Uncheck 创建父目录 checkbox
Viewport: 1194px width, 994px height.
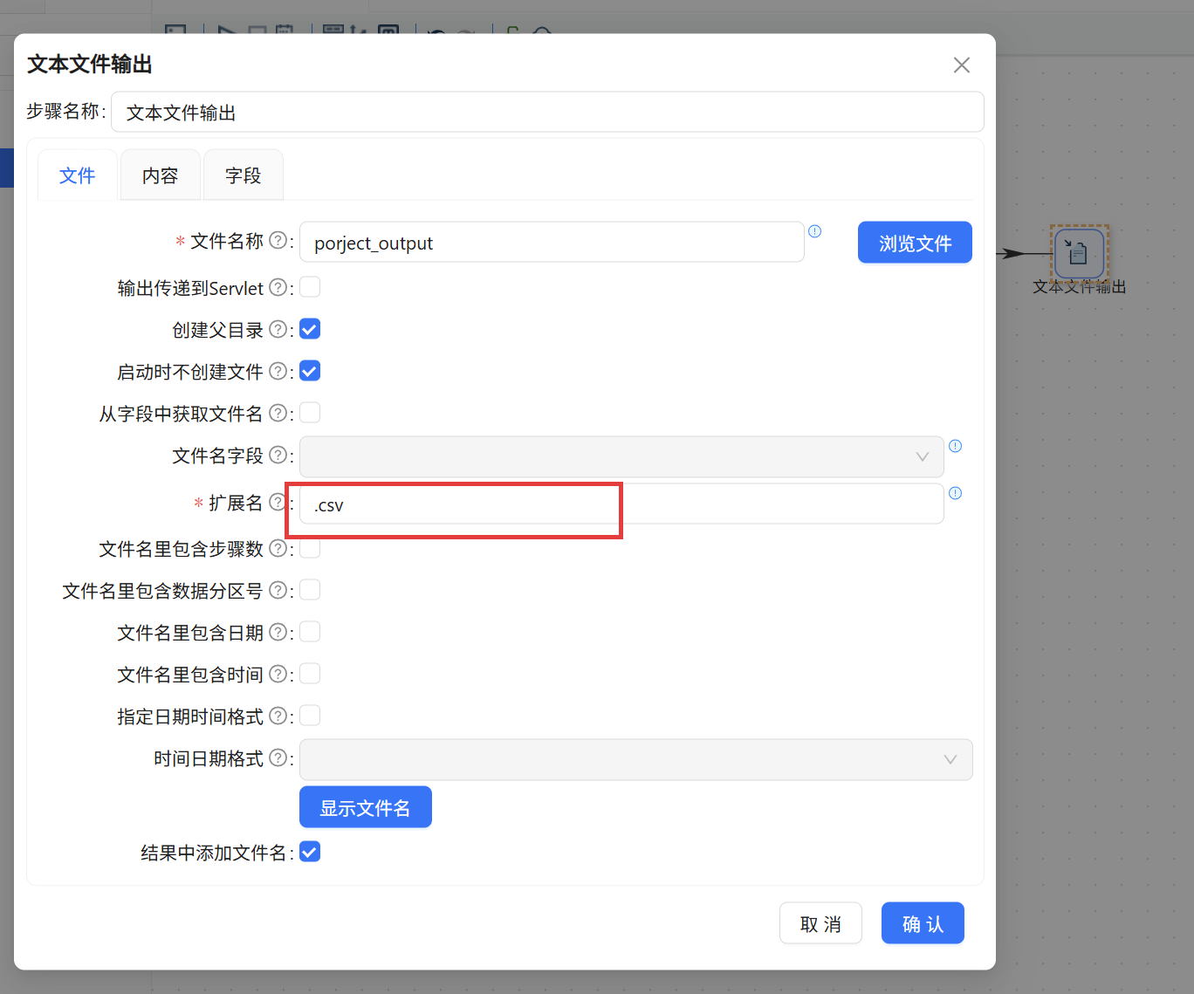(x=310, y=329)
